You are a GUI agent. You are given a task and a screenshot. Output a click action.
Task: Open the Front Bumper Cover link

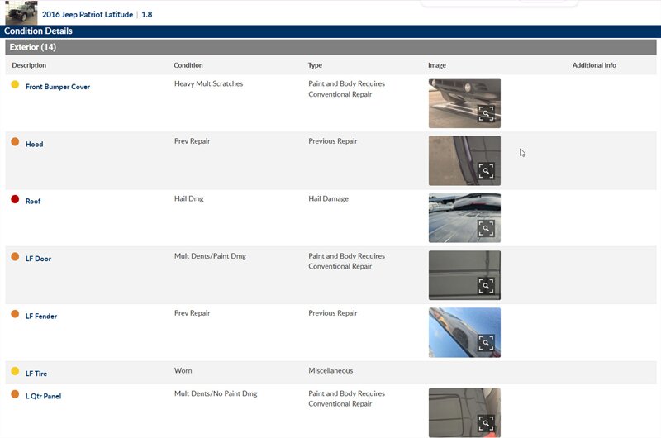click(x=58, y=87)
